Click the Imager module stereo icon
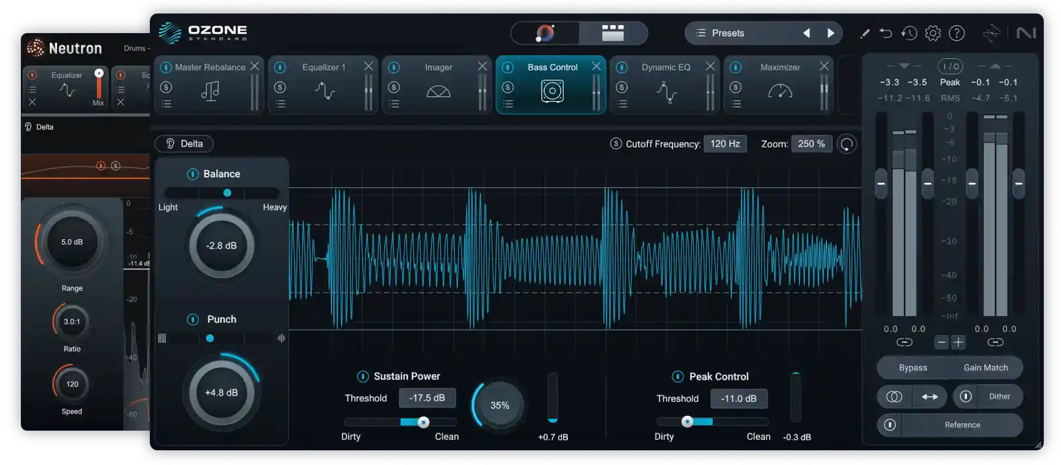 point(438,91)
